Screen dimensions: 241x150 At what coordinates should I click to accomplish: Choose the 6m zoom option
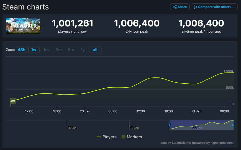71,50
